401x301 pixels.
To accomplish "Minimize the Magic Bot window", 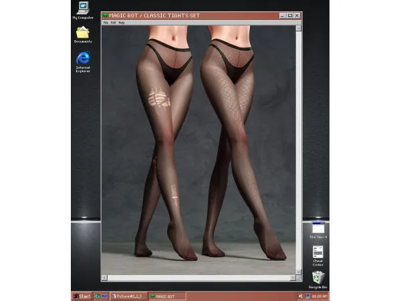I will coord(283,15).
